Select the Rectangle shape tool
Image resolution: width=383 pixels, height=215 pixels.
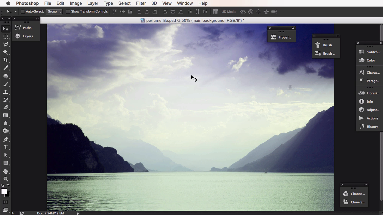[x=6, y=163]
